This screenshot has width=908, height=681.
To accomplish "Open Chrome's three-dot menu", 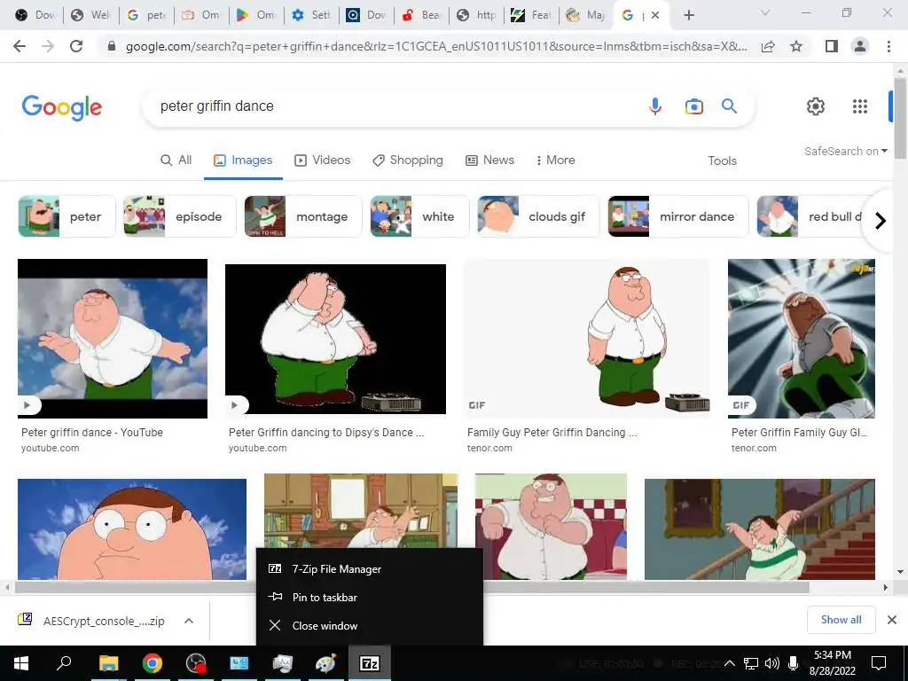I will (888, 46).
